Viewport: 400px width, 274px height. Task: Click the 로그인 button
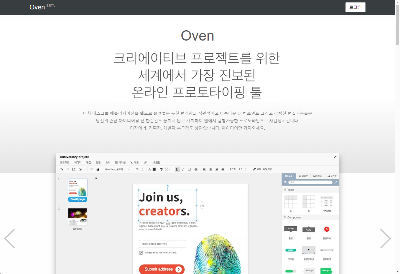(x=355, y=7)
